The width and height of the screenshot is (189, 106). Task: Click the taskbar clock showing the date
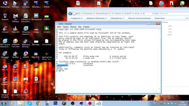183,103
